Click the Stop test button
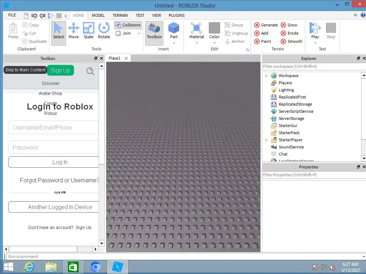 click(331, 31)
